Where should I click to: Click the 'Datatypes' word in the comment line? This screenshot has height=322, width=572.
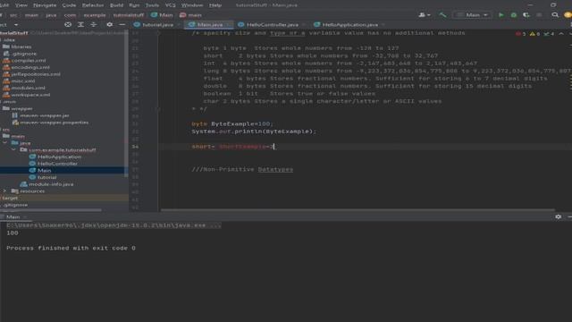tap(275, 169)
